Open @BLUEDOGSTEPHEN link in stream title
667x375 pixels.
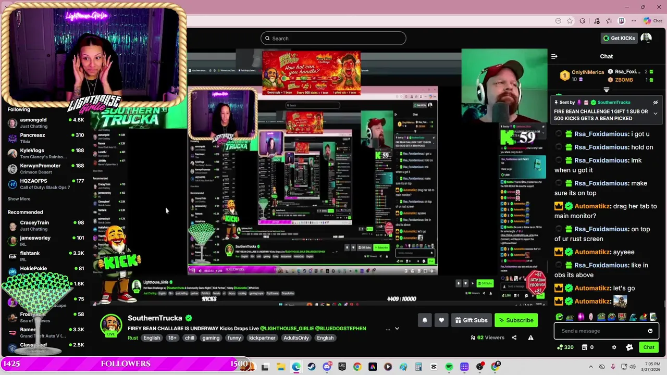(x=341, y=329)
